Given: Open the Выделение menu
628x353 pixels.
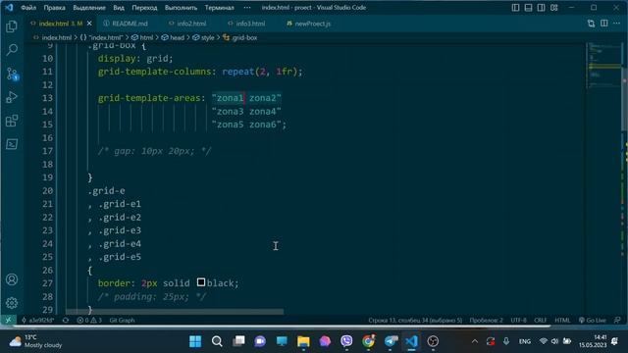Looking at the screenshot, I should (89, 8).
